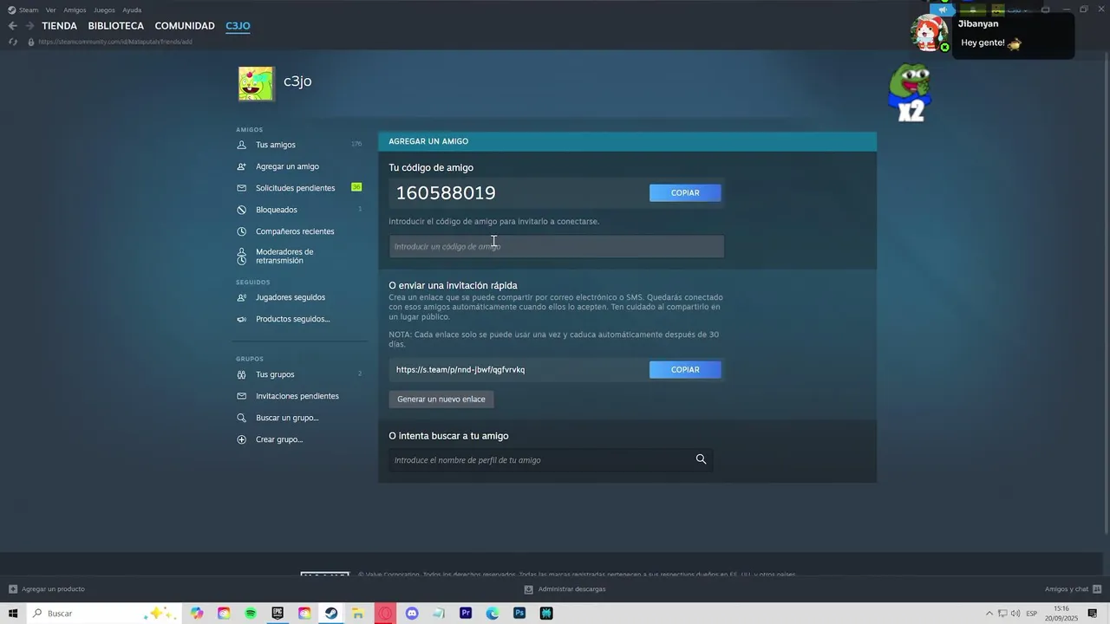Show hidden system tray icons

[989, 614]
